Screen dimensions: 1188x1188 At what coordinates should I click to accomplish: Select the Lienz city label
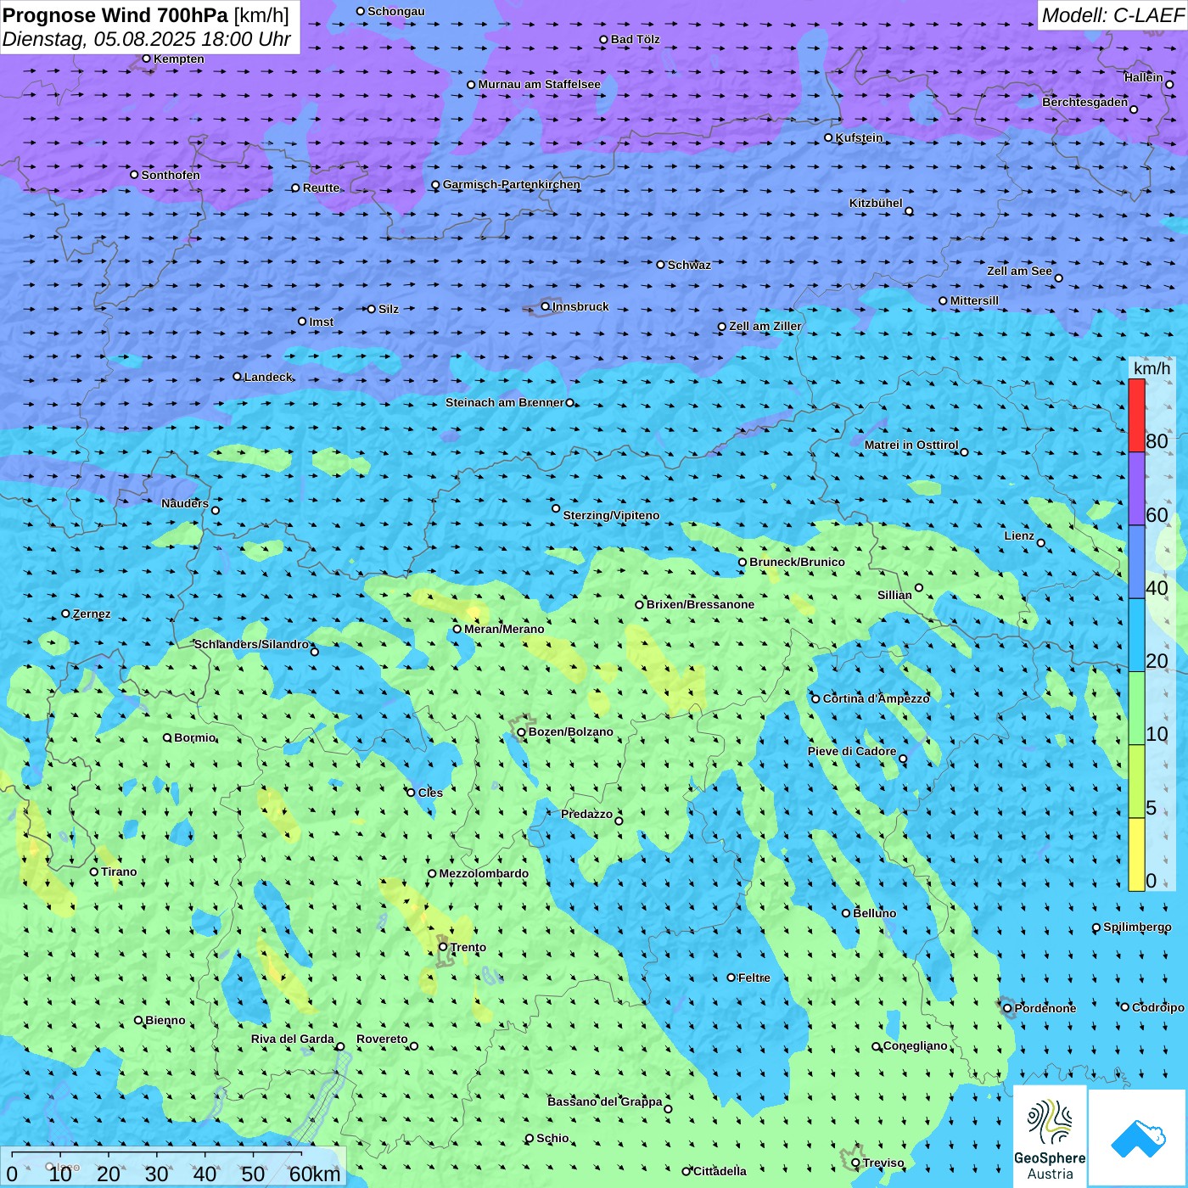1019,535
